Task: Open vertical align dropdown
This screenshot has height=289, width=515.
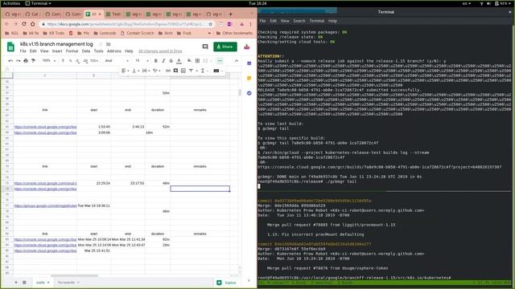Action: pyautogui.click(x=135, y=71)
